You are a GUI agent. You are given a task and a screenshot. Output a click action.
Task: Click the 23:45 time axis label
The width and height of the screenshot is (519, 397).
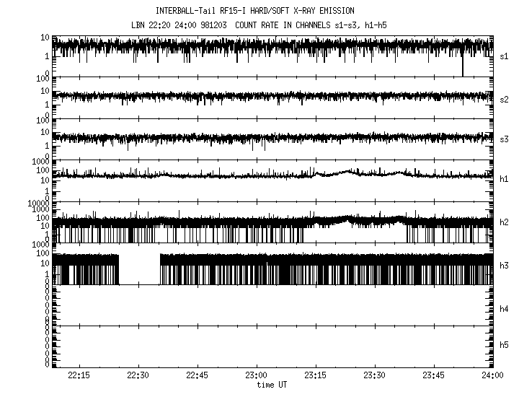click(x=433, y=375)
